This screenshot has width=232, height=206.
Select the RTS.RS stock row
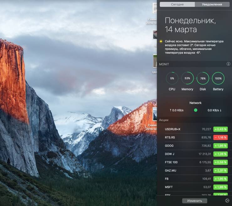point(194,138)
